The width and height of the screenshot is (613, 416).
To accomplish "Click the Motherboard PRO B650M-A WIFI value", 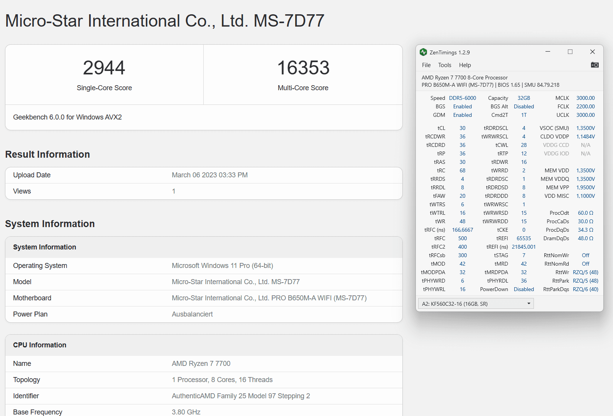I will point(269,298).
